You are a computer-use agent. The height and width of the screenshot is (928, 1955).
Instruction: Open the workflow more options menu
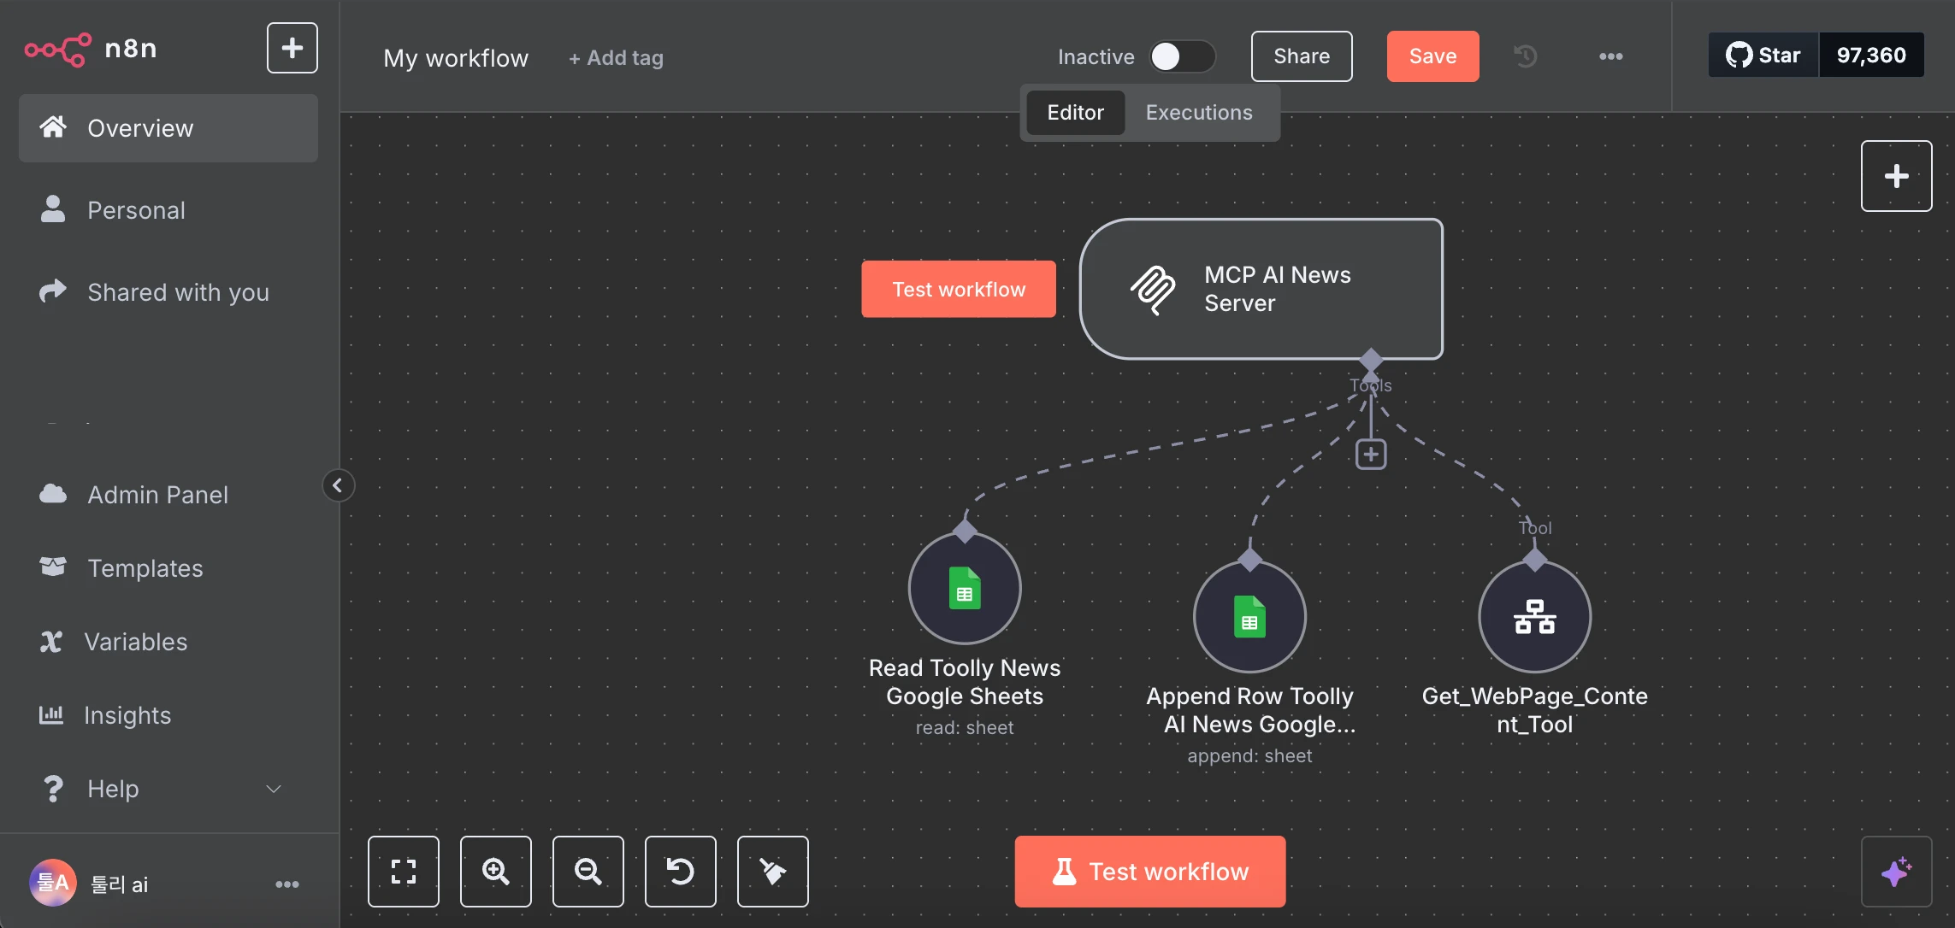(1611, 56)
